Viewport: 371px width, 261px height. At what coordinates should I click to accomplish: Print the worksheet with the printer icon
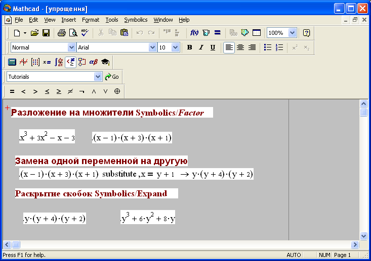62,33
